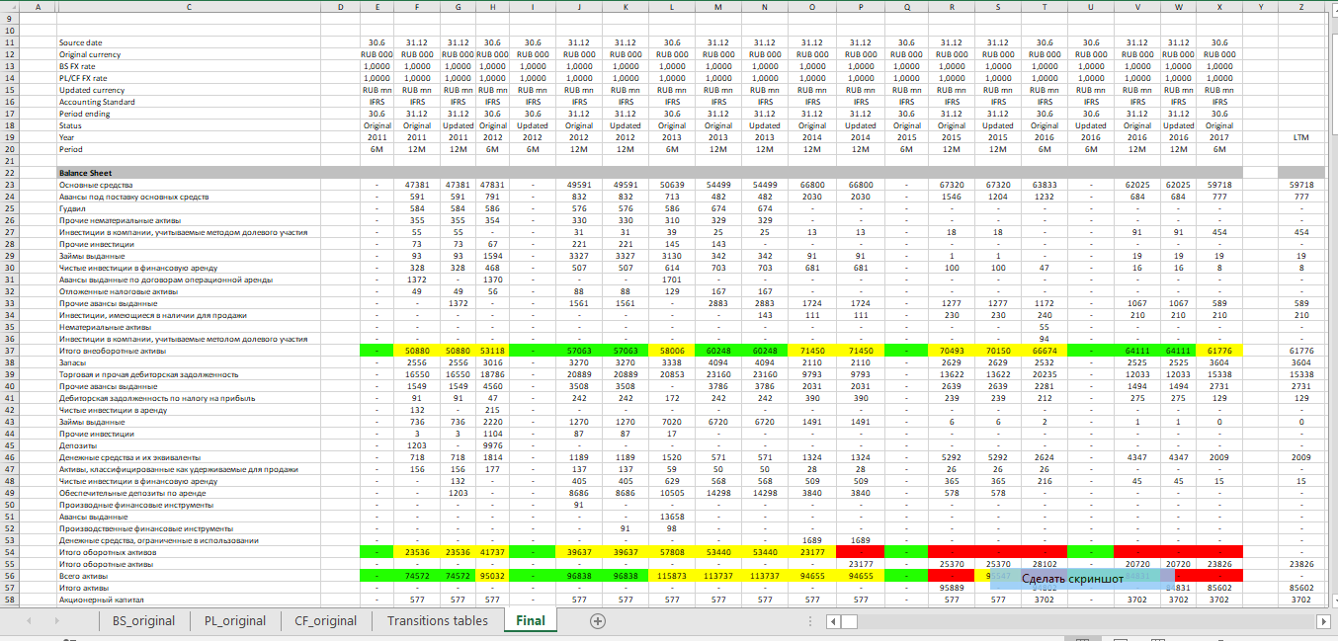Click yellow total 70150 in column S
This screenshot has height=641, width=1338.
click(998, 351)
